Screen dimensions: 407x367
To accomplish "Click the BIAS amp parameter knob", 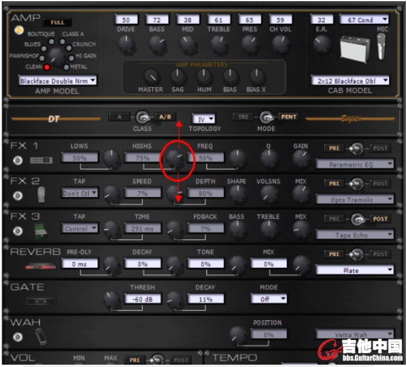I will coord(230,76).
